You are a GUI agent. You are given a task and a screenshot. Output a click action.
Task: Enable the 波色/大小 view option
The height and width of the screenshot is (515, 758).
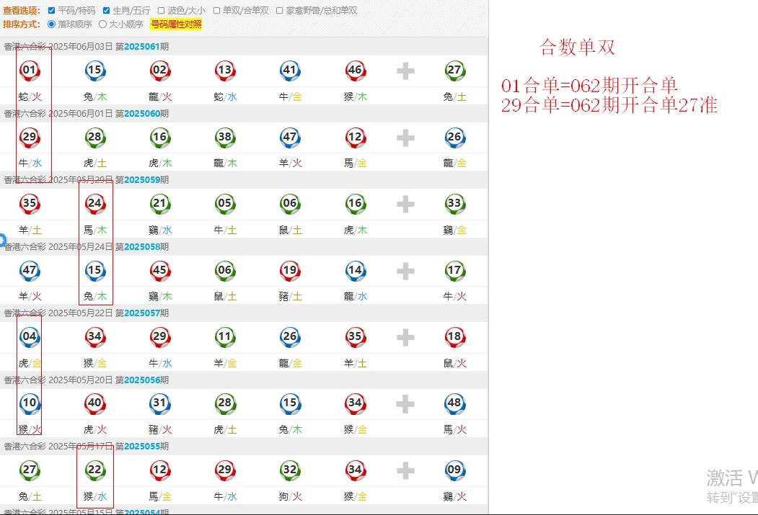(162, 11)
